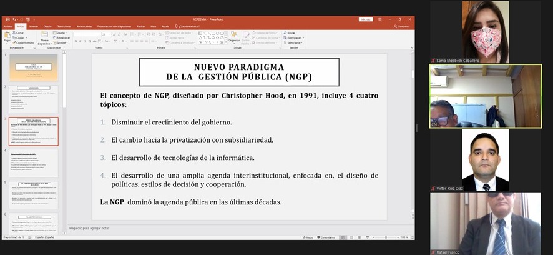Toggle Bold (N) formatting
The height and width of the screenshot is (255, 553).
[x=76, y=41]
